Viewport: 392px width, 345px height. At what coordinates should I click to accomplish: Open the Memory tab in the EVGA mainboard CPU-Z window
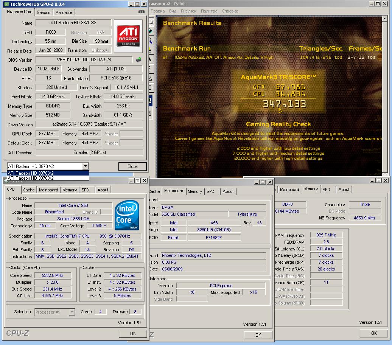point(195,191)
